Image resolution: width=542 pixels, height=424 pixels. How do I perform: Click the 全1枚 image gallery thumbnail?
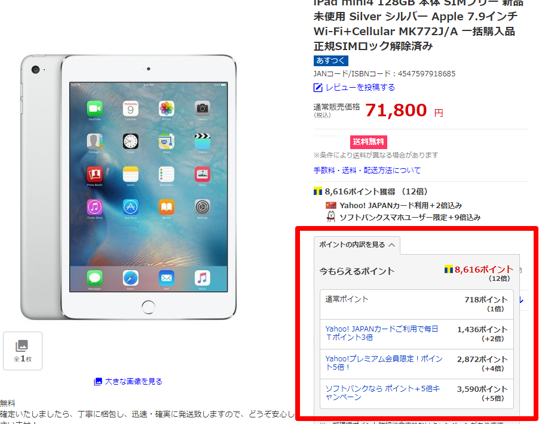[x=23, y=351]
